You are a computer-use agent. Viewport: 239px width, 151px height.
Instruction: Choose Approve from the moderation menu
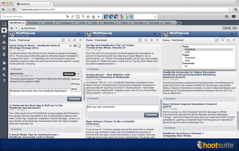[75, 79]
